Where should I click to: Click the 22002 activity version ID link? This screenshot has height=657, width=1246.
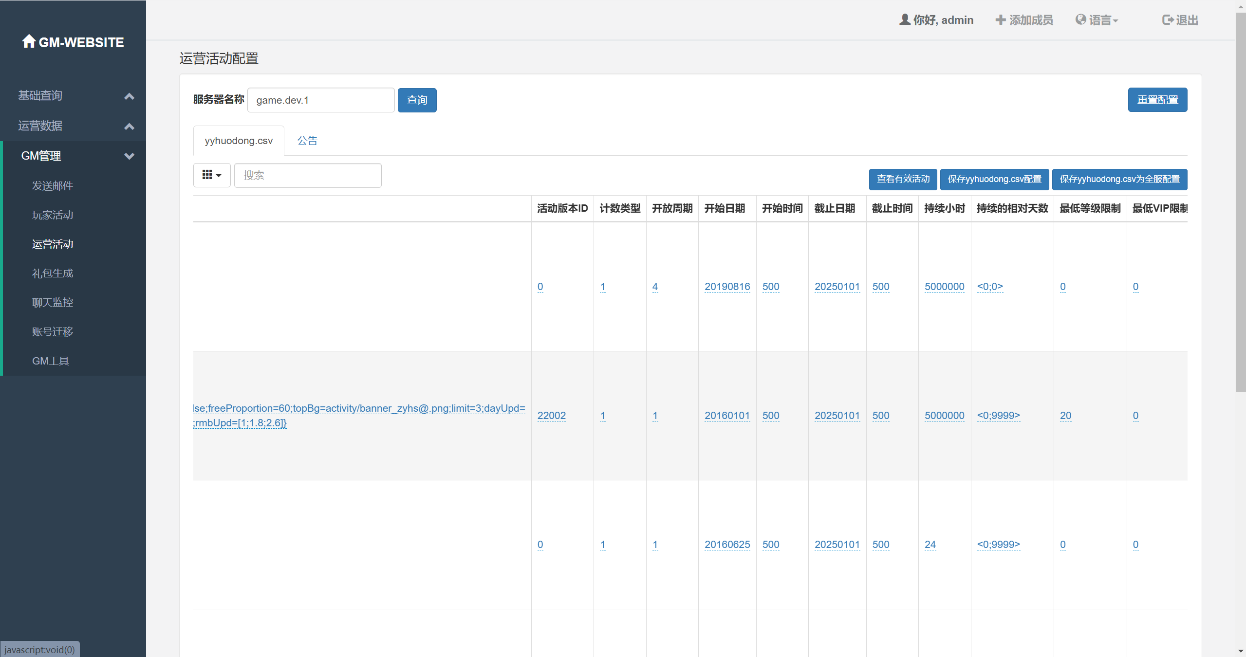[x=551, y=416]
